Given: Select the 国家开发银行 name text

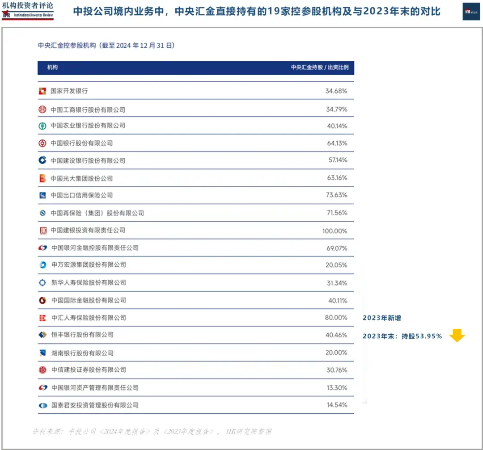Looking at the screenshot, I should 69,91.
